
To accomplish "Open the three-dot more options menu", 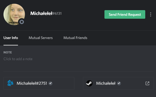I will click(x=151, y=14).
